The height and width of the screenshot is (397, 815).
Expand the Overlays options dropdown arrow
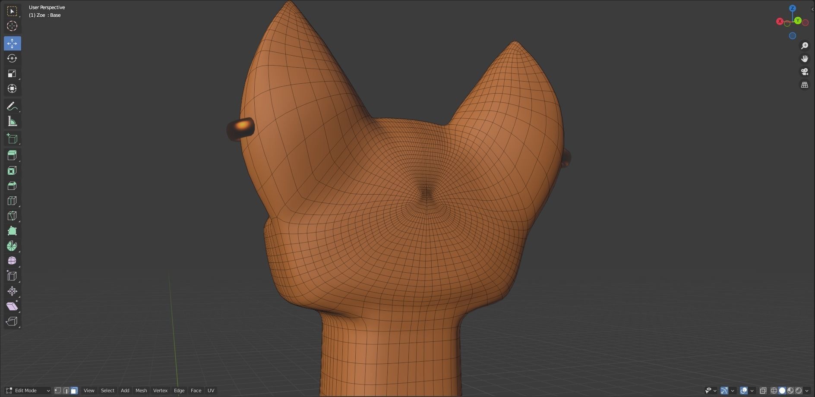point(752,391)
